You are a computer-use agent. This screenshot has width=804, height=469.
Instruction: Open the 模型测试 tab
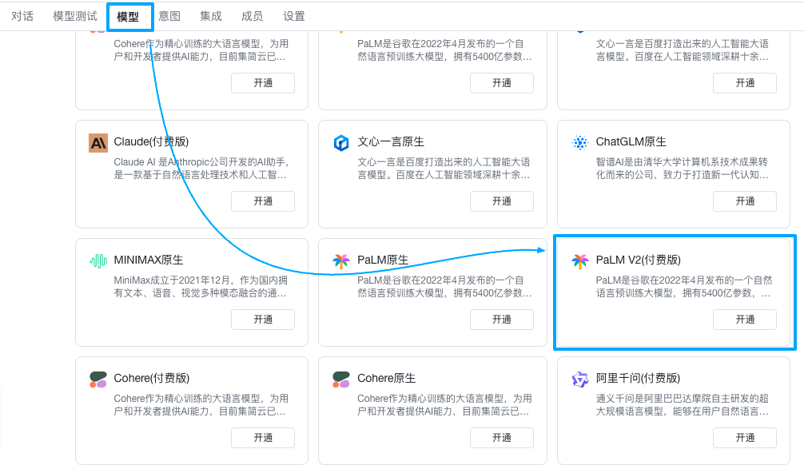75,17
